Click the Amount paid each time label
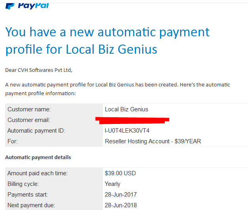 [x=37, y=173]
